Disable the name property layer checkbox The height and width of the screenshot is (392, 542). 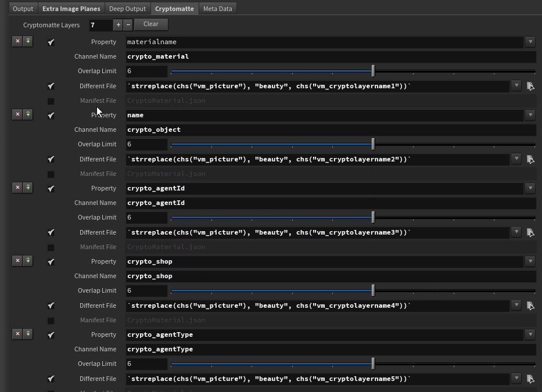coord(51,116)
